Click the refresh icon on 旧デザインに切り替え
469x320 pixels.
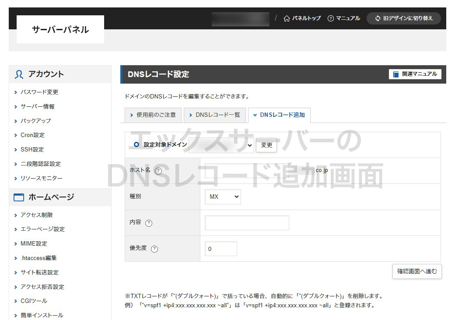pos(378,18)
